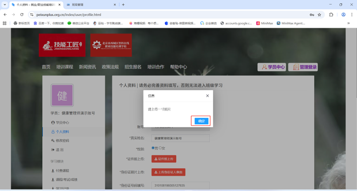357x191 pixels.
Task: Open 帮助中心 in the navigation bar
Action: click(178, 67)
